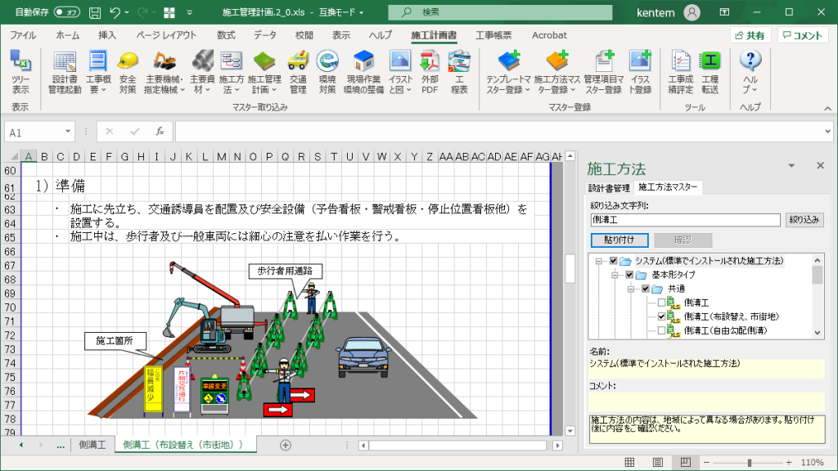This screenshot has width=838, height=471.
Task: Toggle the ツリー表示 button
Action: click(20, 74)
